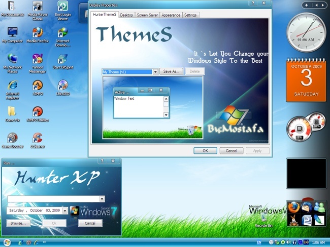This screenshot has width=330, height=247.
Task: Click analog clock gadget
Action: pyautogui.click(x=306, y=32)
